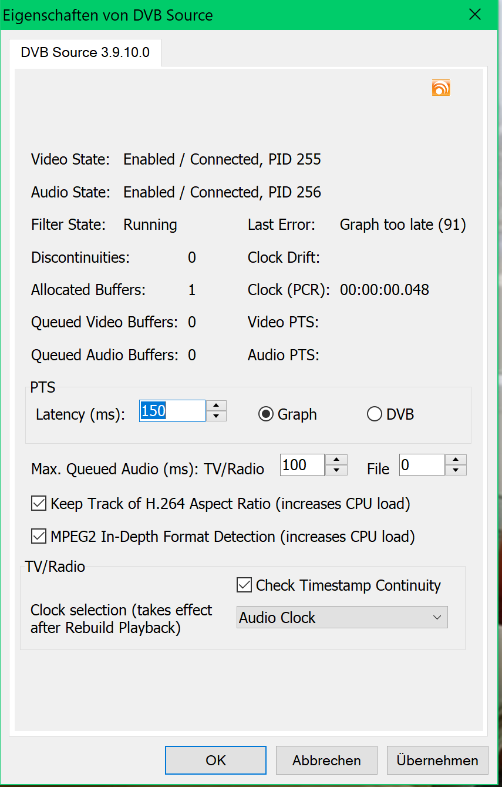Increase the File max queued audio value
This screenshot has height=787, width=502.
click(456, 460)
